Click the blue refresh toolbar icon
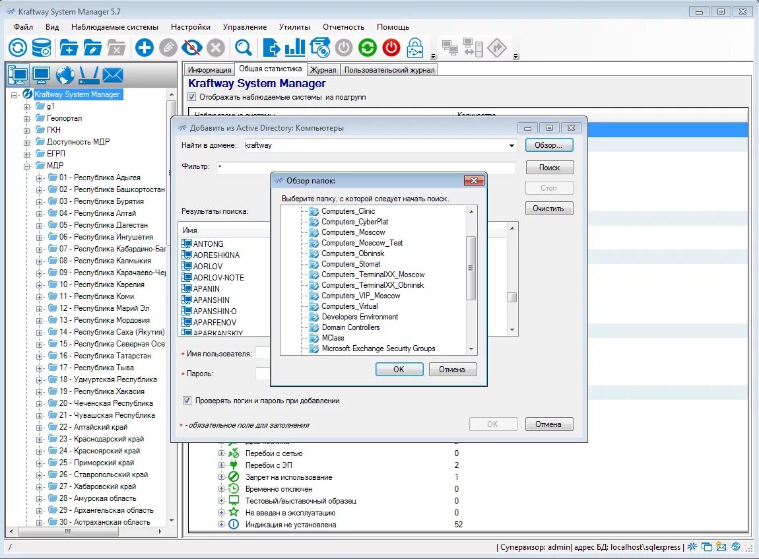This screenshot has height=559, width=759. (18, 48)
